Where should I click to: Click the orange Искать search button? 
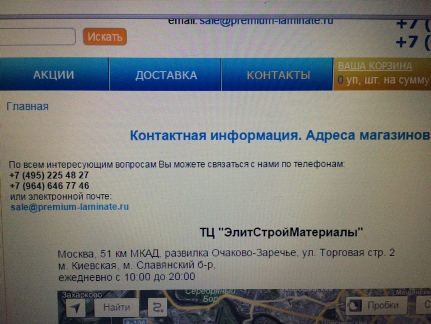(105, 37)
